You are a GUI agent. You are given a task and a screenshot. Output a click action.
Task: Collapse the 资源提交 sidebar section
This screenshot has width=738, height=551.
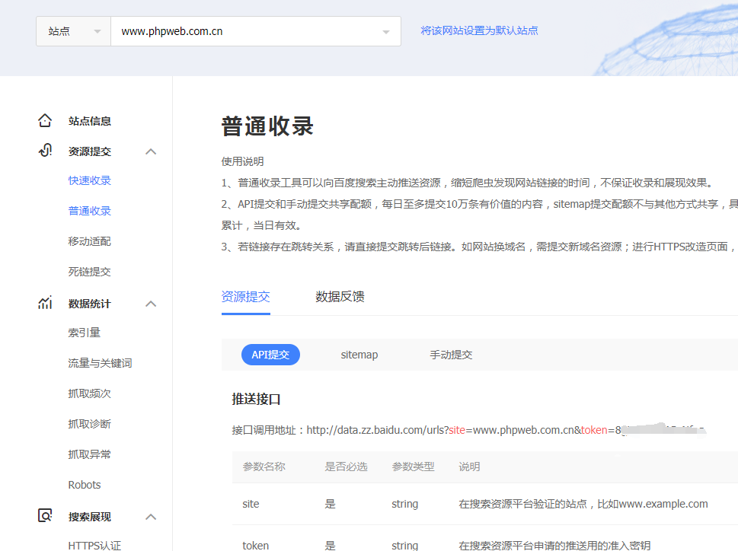click(x=151, y=151)
